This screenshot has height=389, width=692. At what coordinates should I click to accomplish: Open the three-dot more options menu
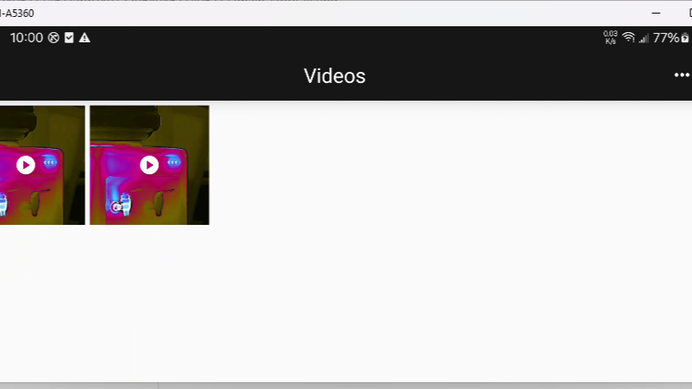682,75
